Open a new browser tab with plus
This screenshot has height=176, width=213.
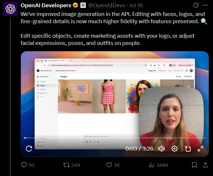pyautogui.click(x=71, y=61)
